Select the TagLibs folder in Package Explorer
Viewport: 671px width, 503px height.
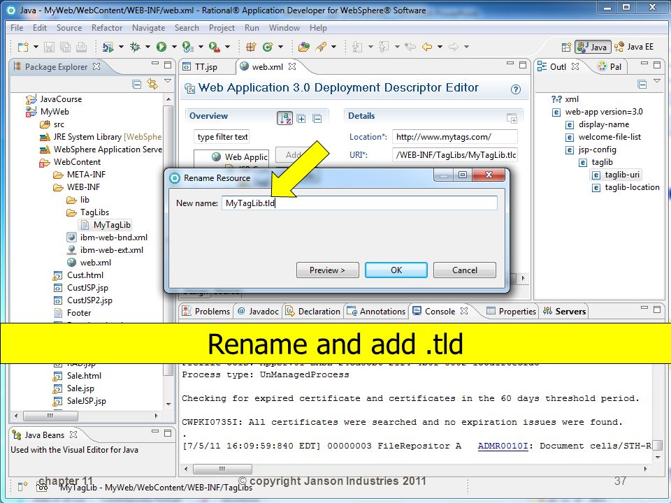(x=88, y=212)
